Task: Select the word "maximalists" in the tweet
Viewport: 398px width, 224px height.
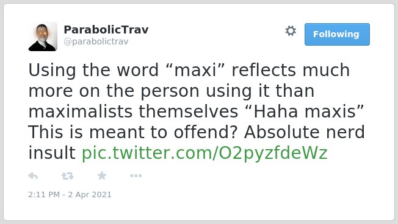Action: (x=81, y=111)
